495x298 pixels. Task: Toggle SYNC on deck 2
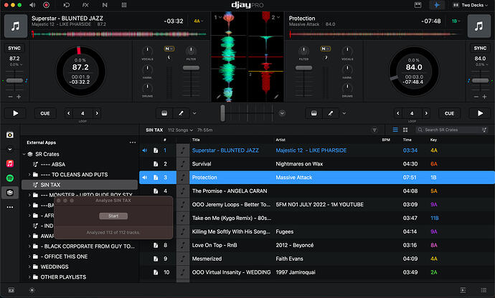480,48
